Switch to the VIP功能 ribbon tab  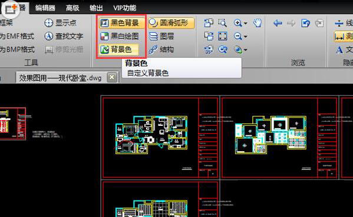[125, 8]
